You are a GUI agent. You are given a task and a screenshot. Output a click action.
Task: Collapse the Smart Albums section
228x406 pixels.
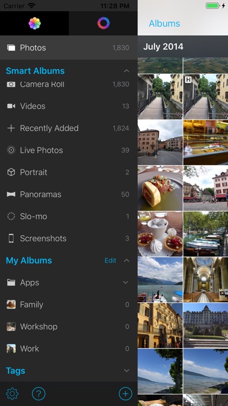tap(126, 71)
